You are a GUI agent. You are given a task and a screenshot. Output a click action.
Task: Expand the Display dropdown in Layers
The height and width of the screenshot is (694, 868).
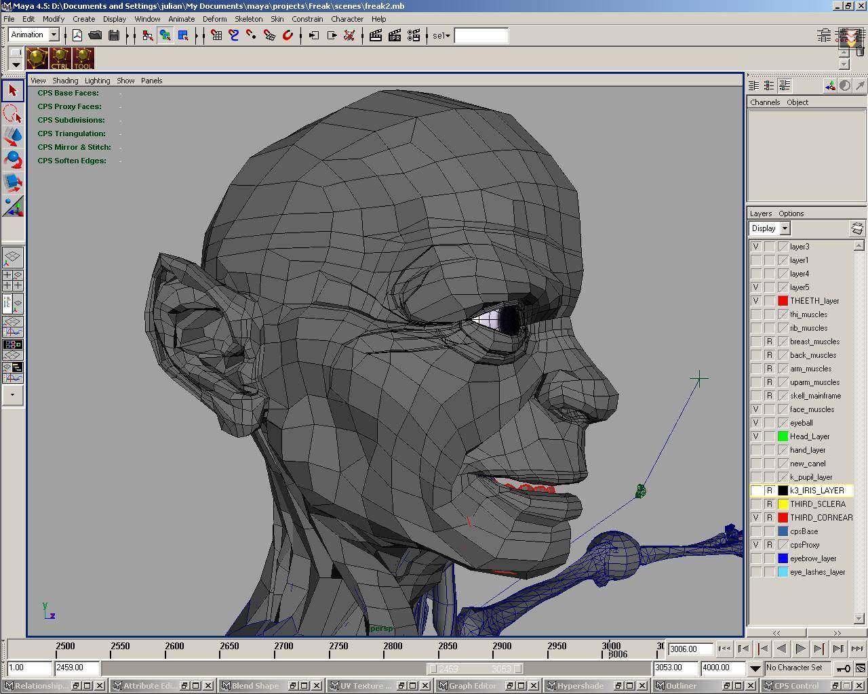pyautogui.click(x=785, y=228)
